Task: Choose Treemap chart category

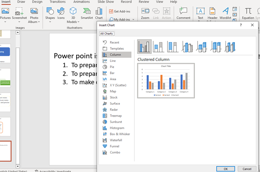Action: [x=116, y=116]
